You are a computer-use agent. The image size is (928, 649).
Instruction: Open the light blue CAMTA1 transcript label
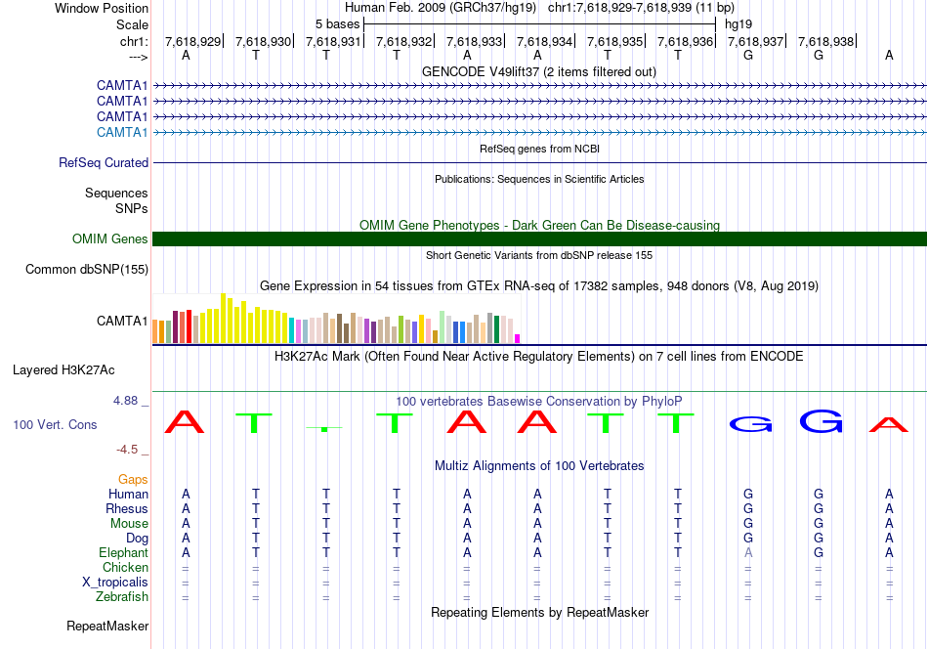(122, 132)
